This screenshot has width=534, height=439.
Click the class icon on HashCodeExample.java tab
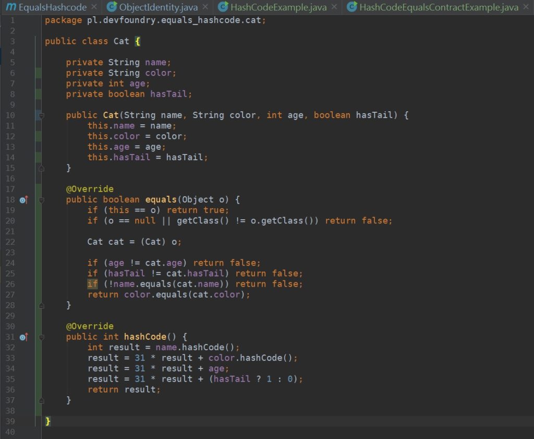223,6
